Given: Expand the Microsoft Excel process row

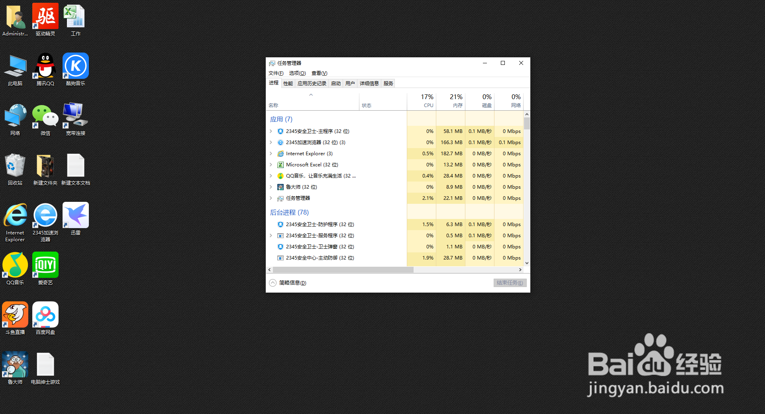Looking at the screenshot, I should point(271,165).
